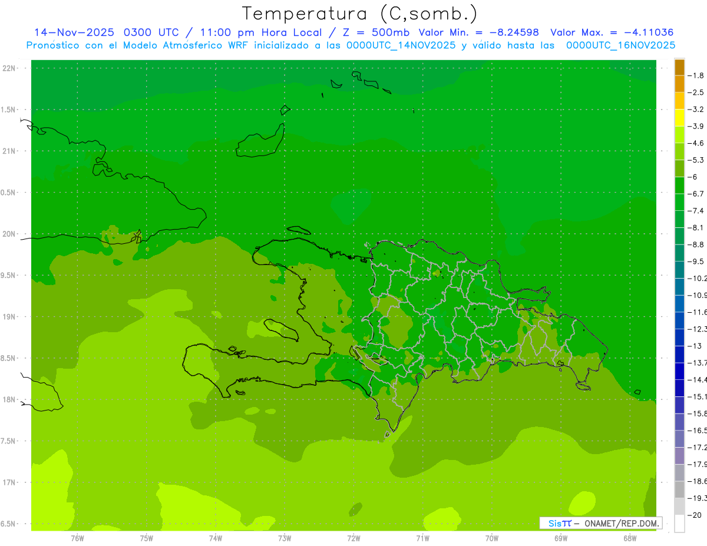Click the "-9.5" colorbar label
Screen dimensions: 707x546
click(x=695, y=262)
